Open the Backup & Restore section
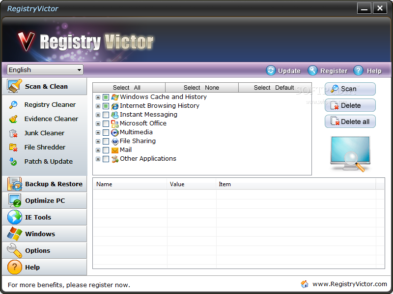 pos(44,184)
